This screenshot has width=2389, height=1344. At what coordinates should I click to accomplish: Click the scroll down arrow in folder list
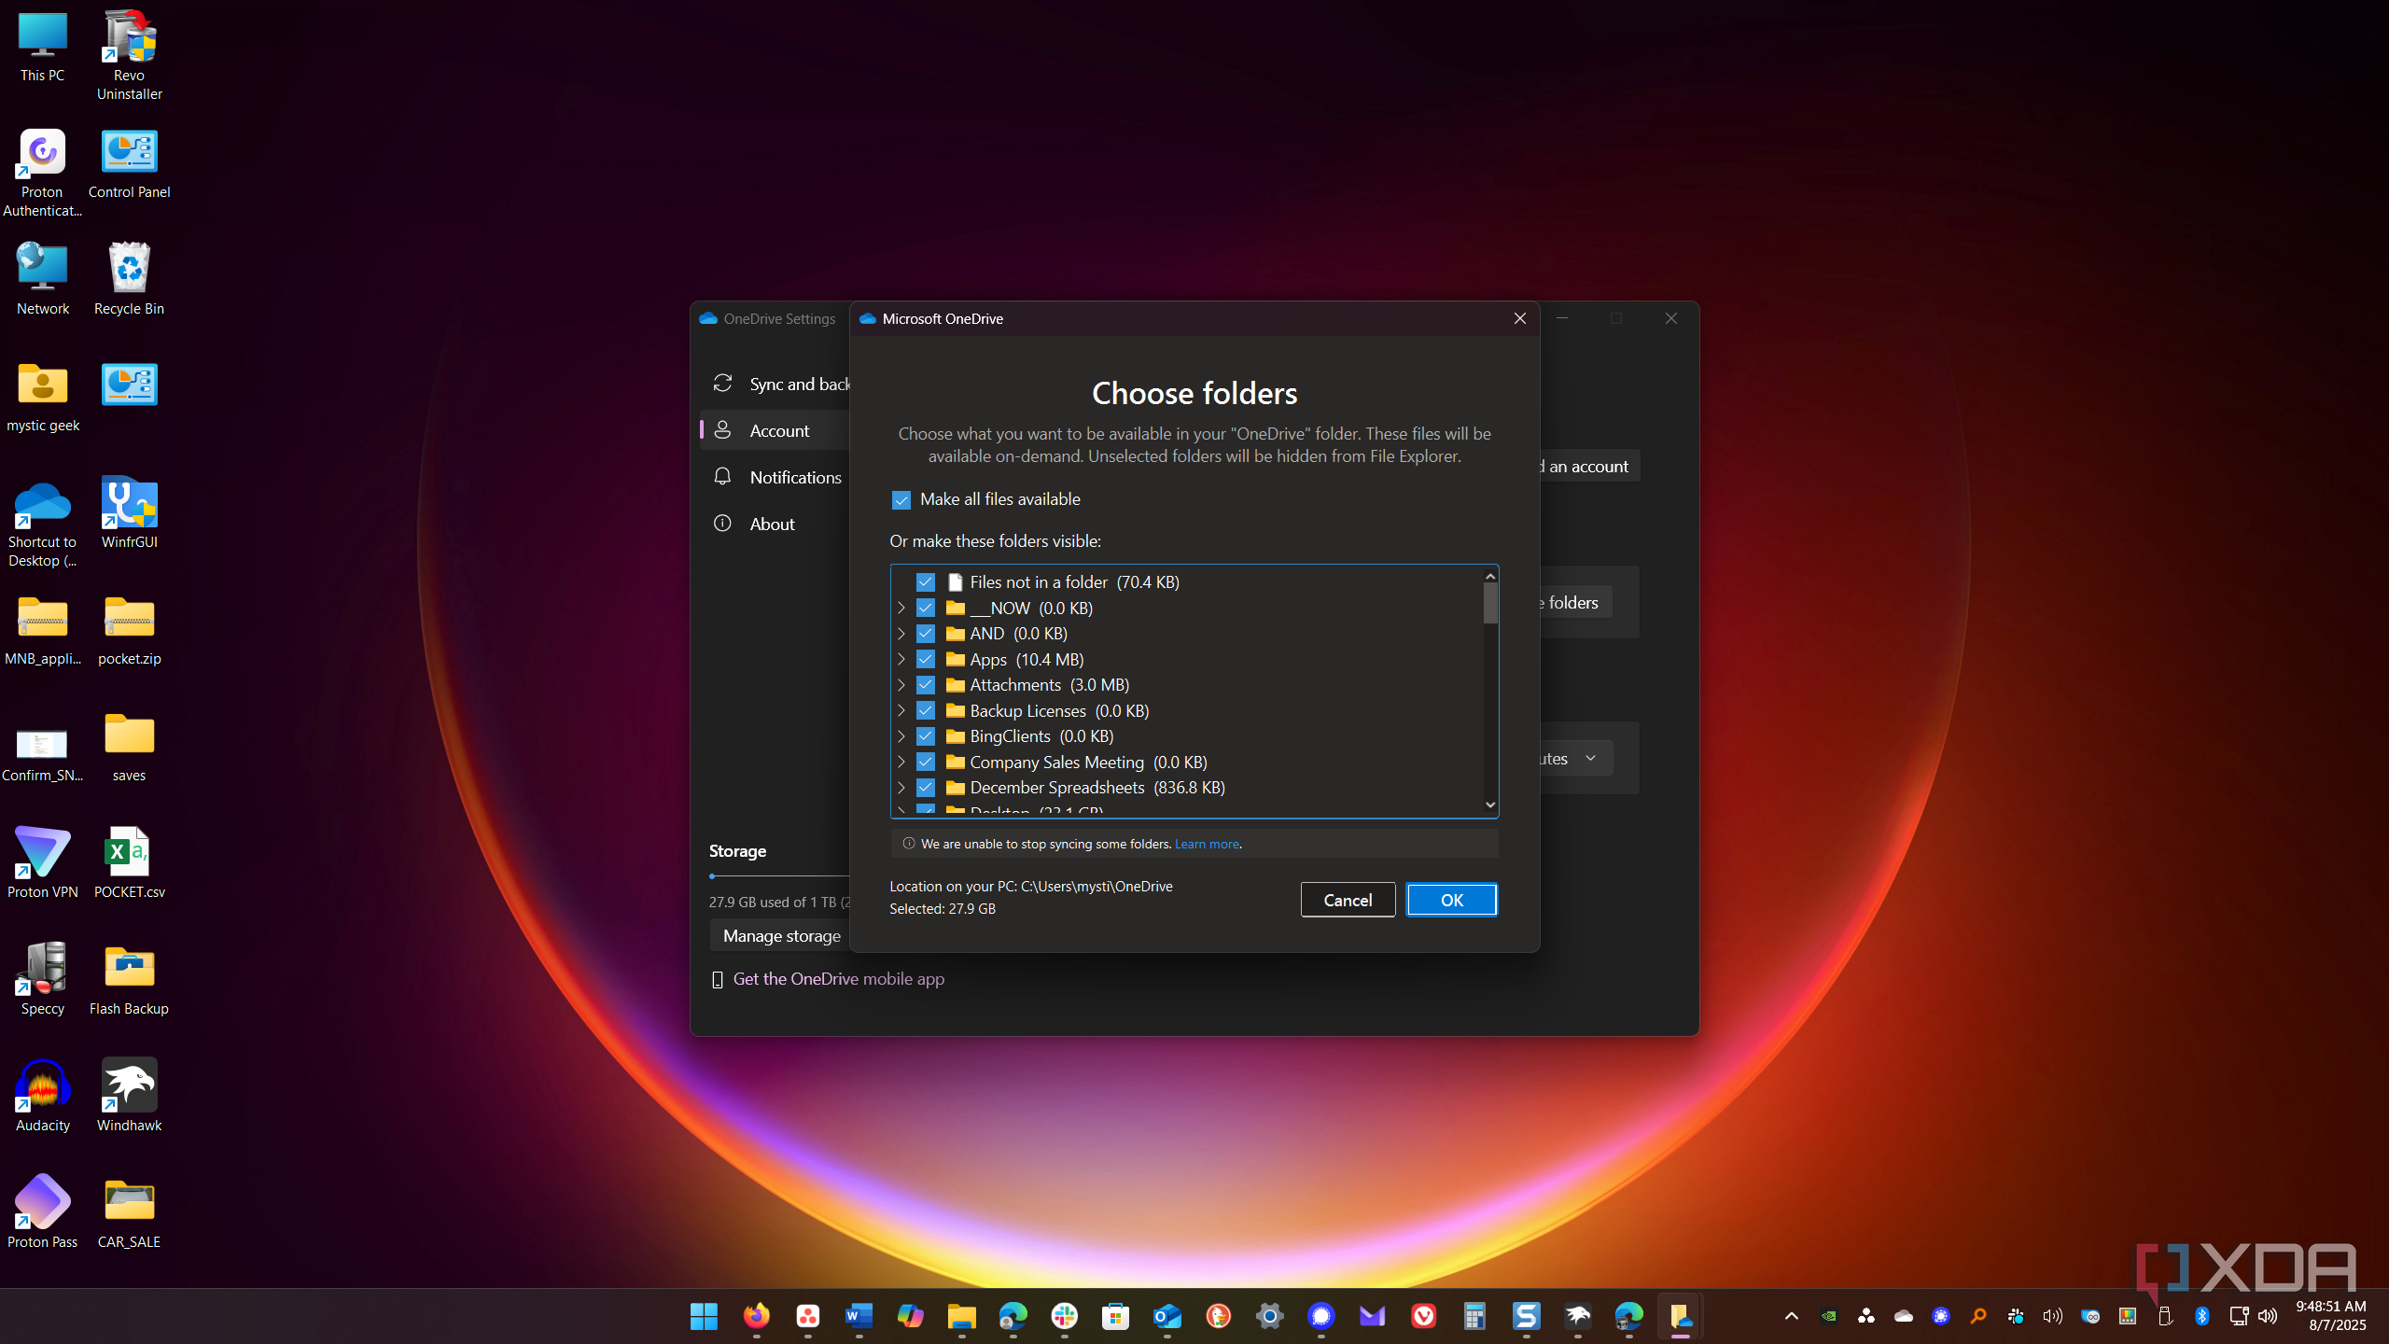coord(1490,805)
